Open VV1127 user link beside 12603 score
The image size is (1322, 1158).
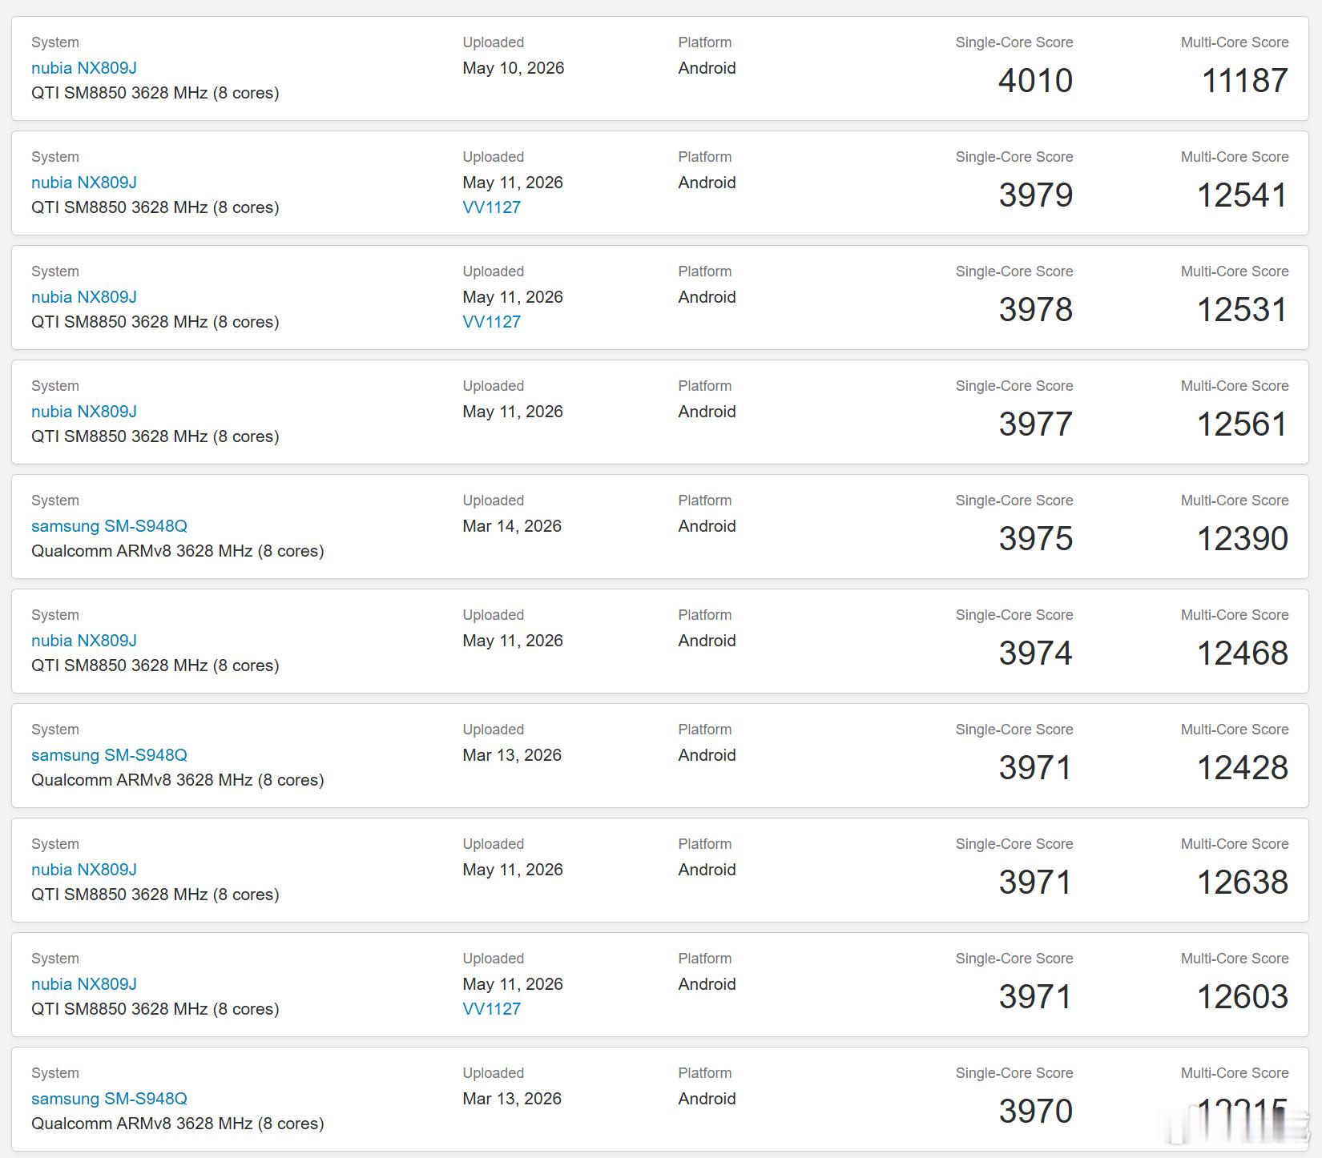point(492,1009)
